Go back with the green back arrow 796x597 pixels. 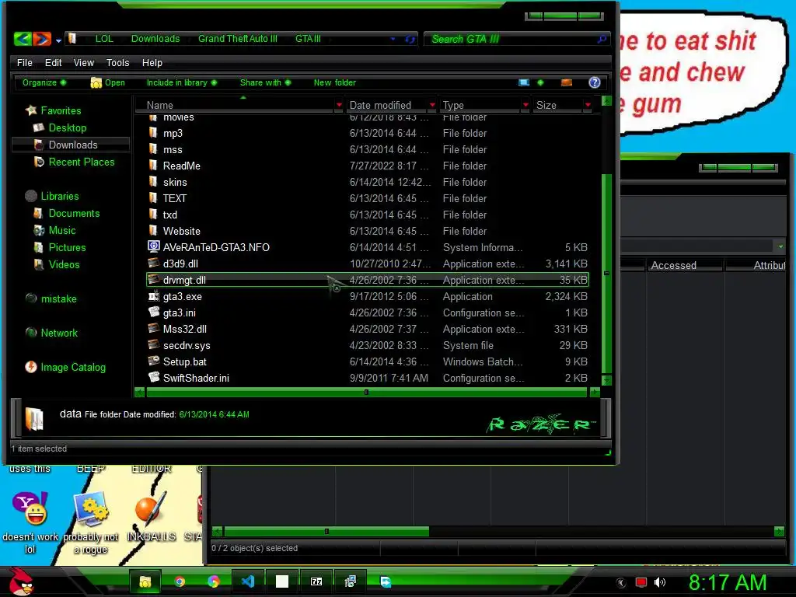click(23, 39)
